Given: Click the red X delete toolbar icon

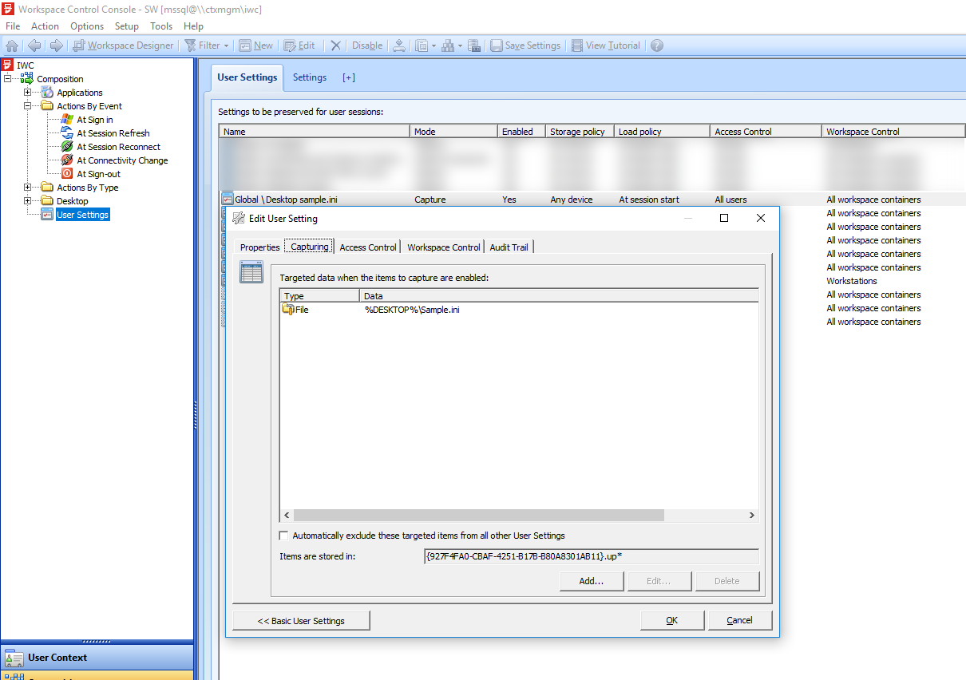Looking at the screenshot, I should coord(335,45).
